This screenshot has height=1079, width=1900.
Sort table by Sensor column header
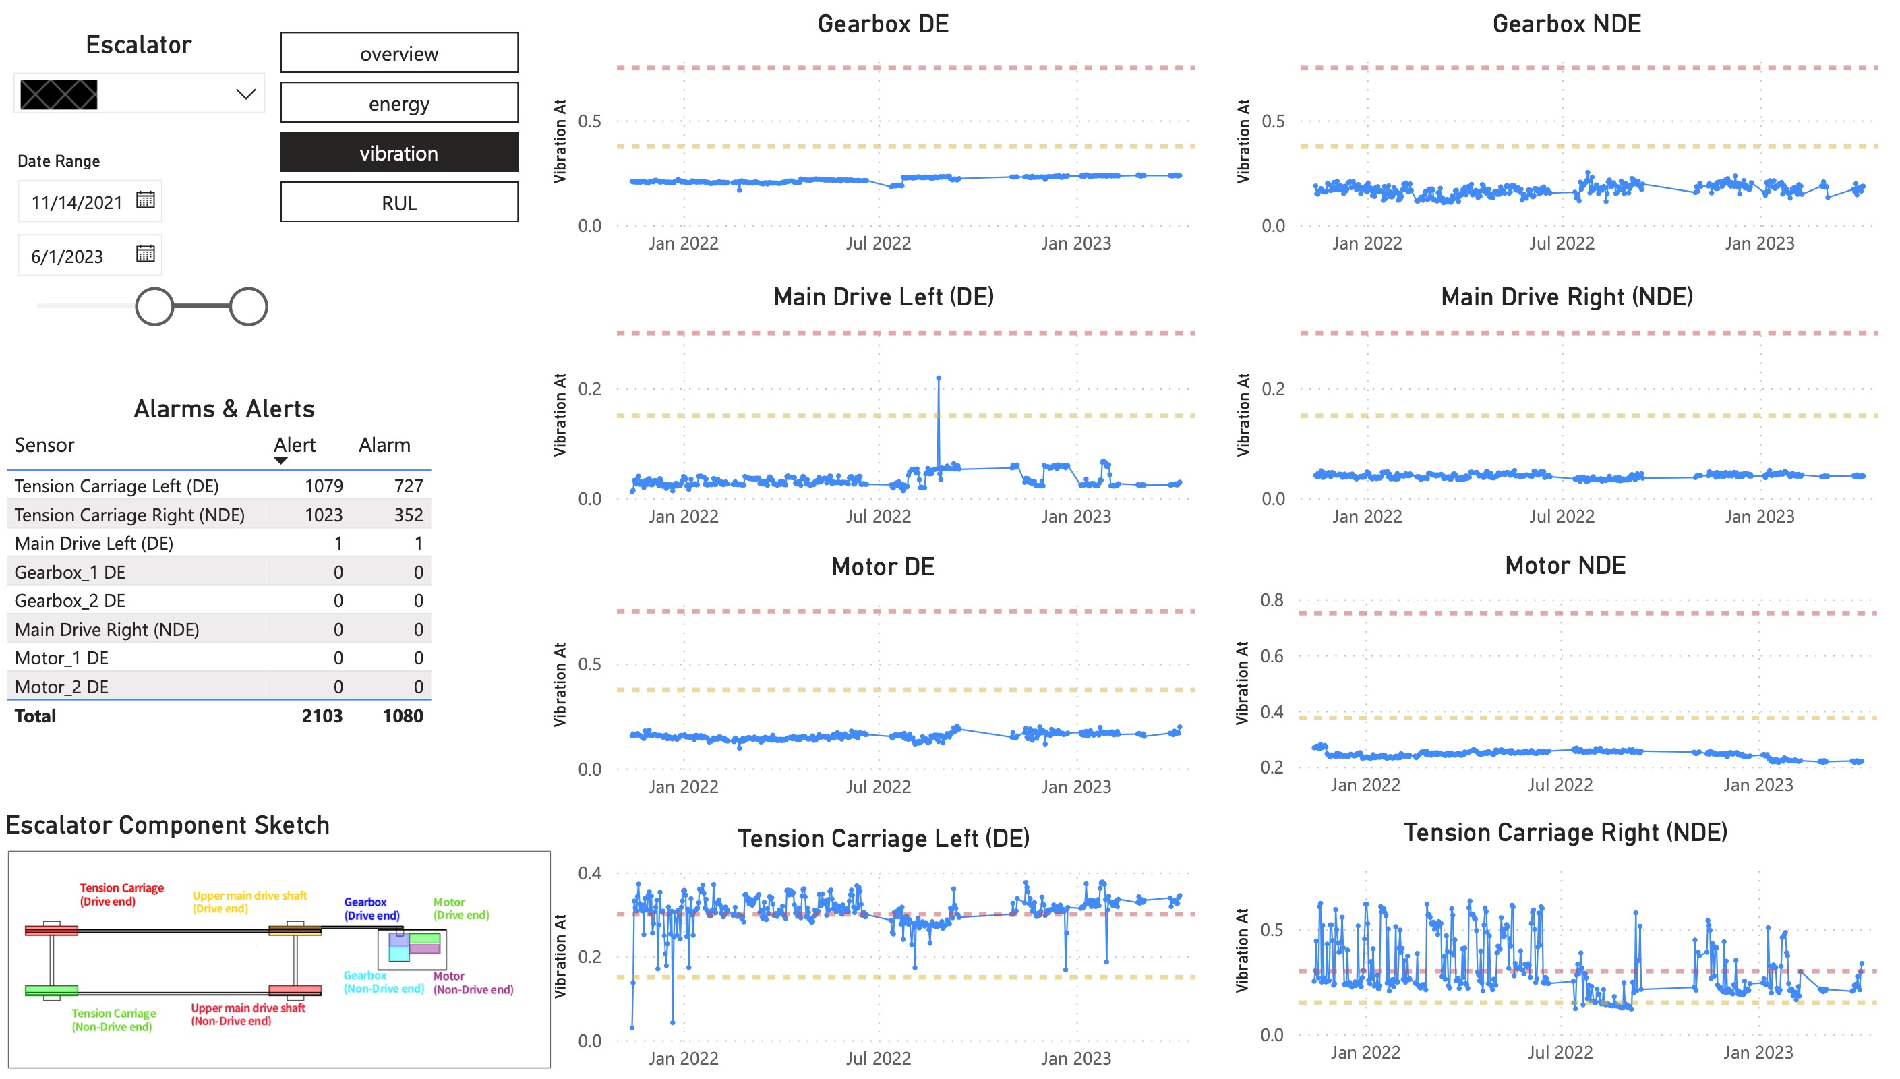tap(44, 444)
